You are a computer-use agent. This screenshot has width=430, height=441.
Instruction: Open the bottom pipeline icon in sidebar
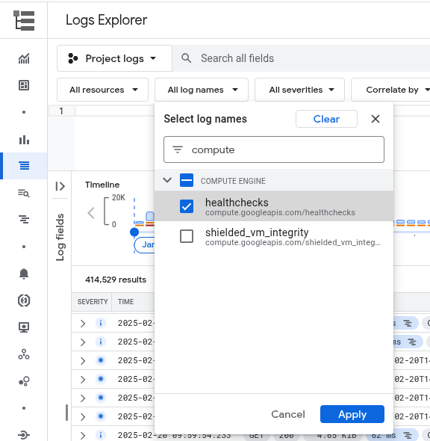click(x=24, y=435)
